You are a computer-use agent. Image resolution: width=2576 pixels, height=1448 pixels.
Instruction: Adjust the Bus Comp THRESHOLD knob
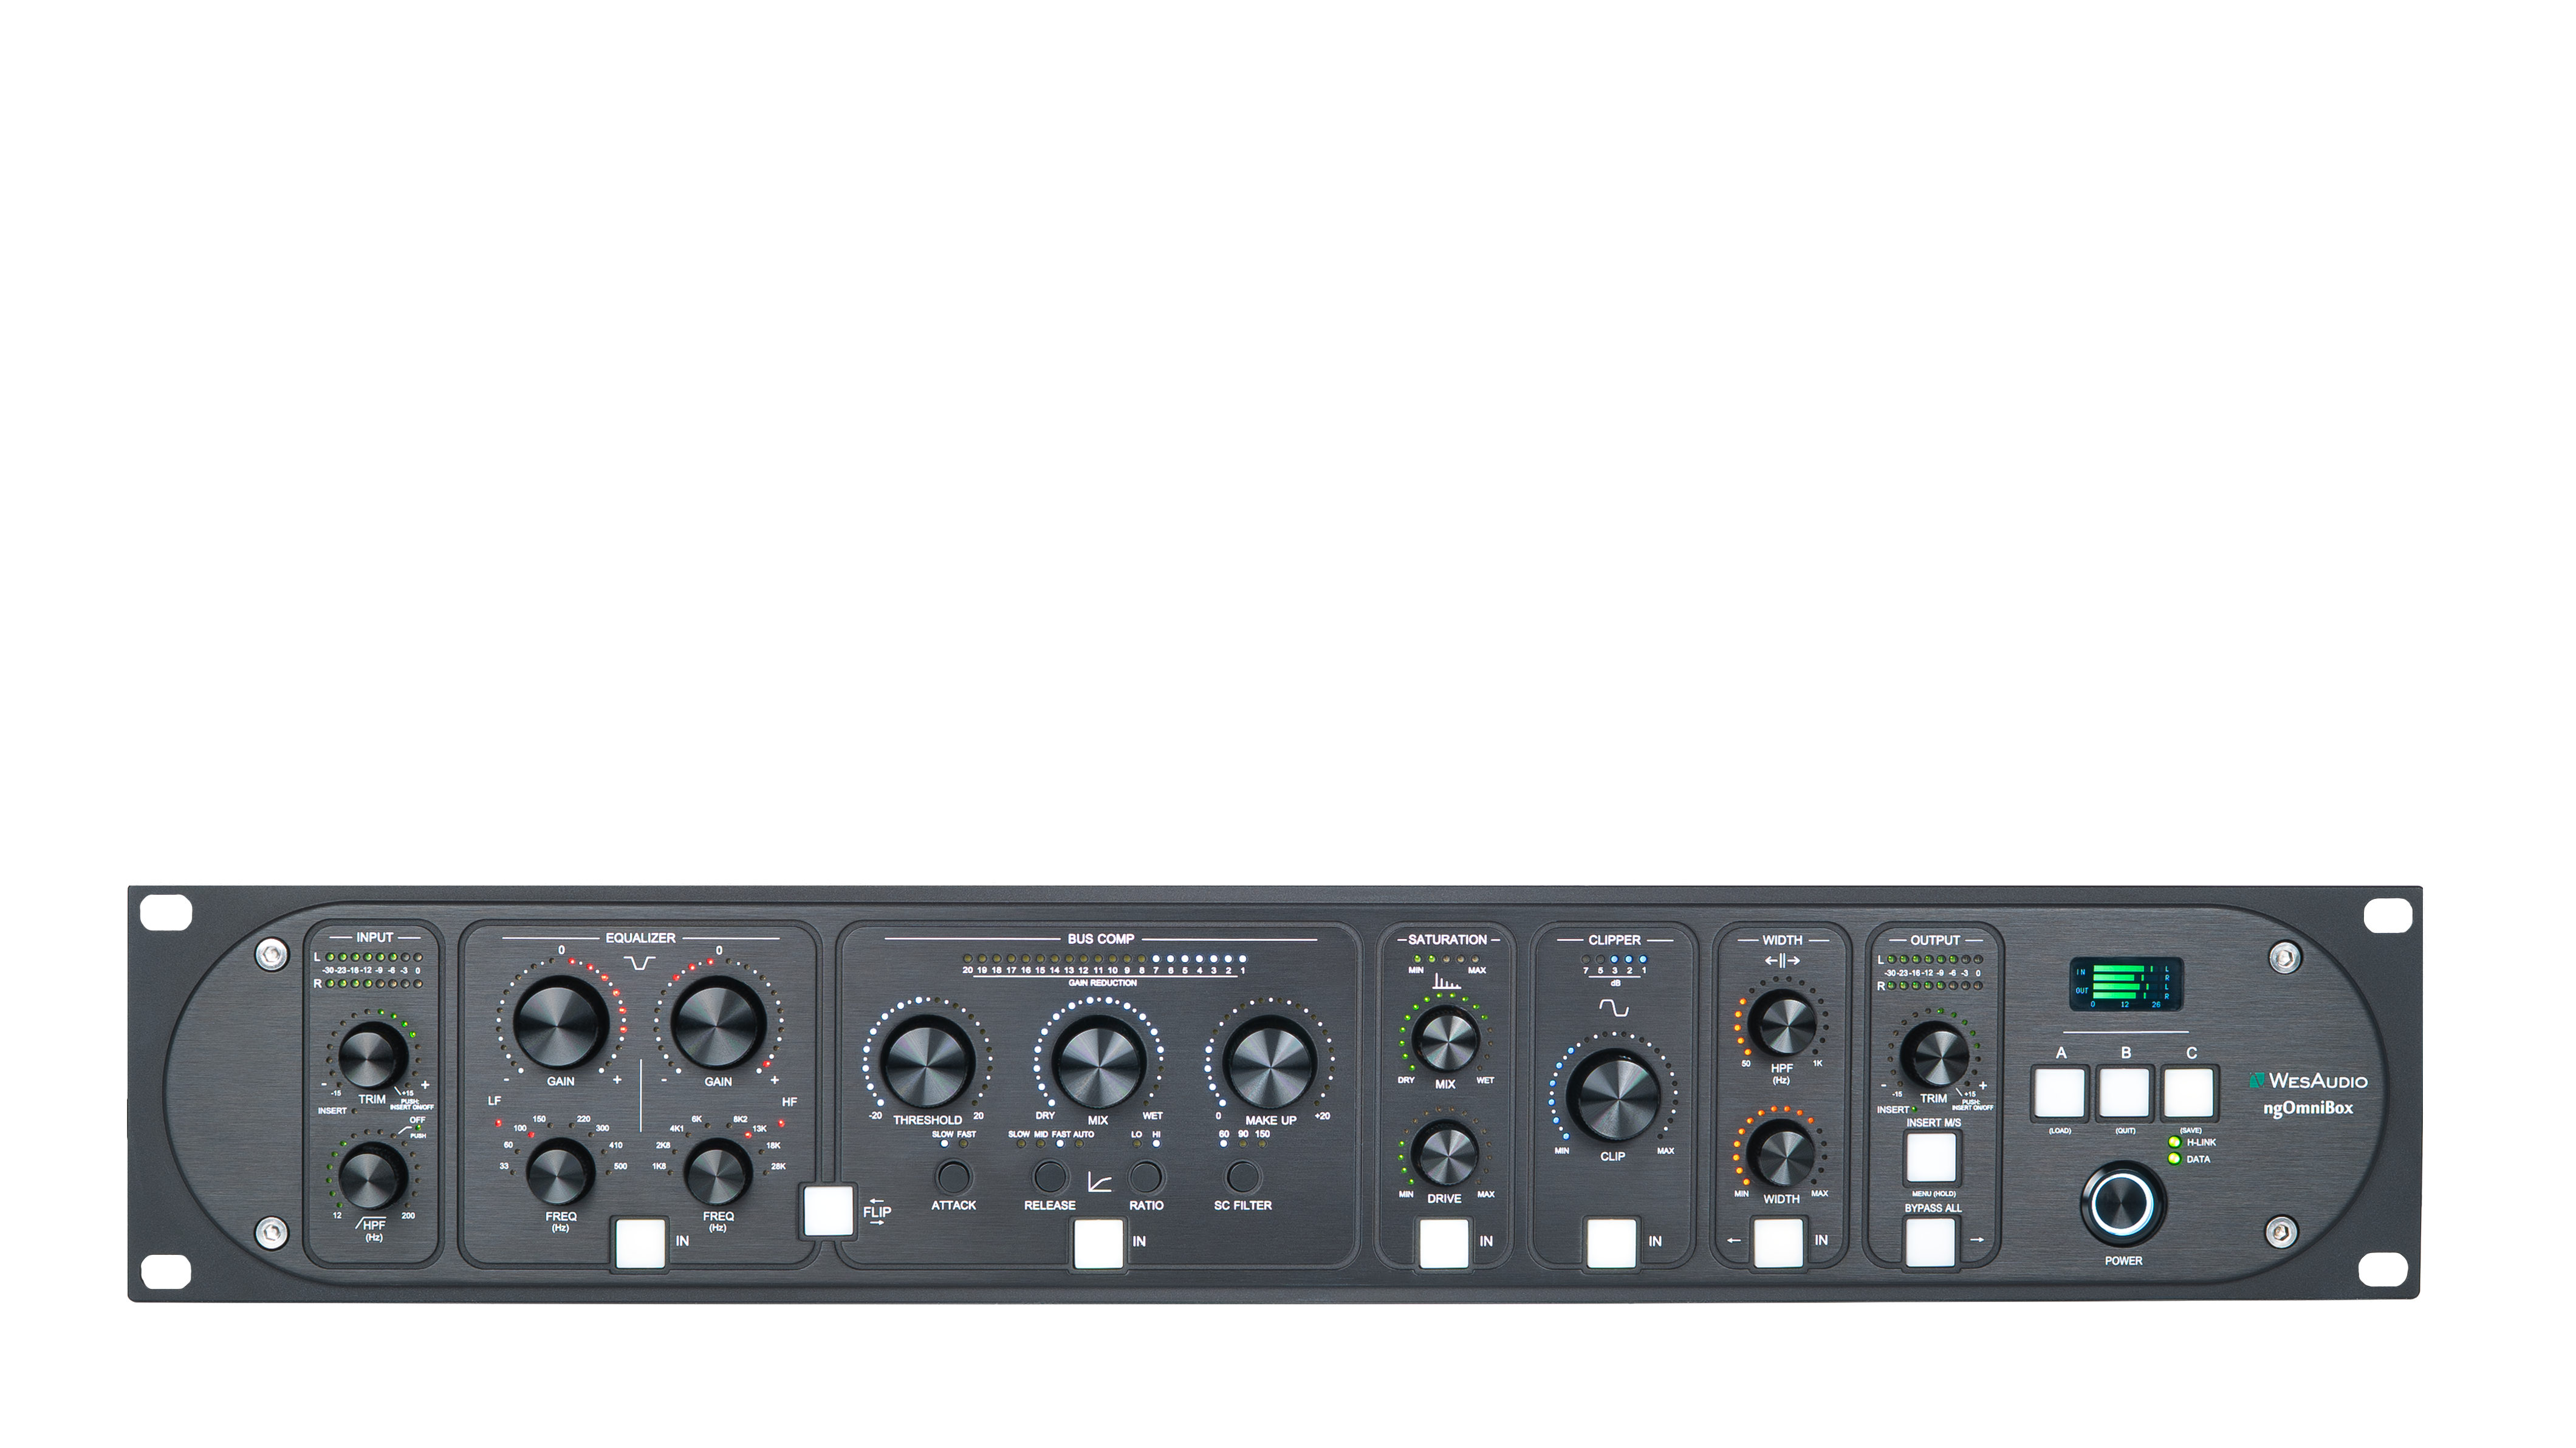[928, 1063]
